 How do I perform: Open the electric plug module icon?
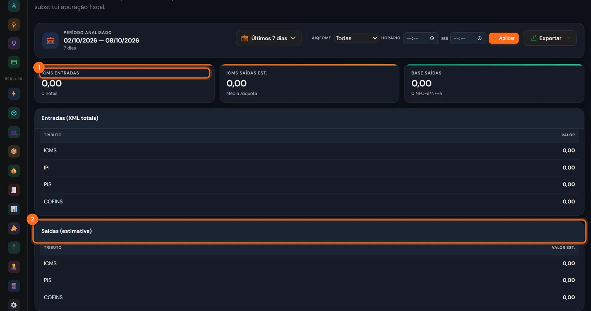[x=14, y=248]
